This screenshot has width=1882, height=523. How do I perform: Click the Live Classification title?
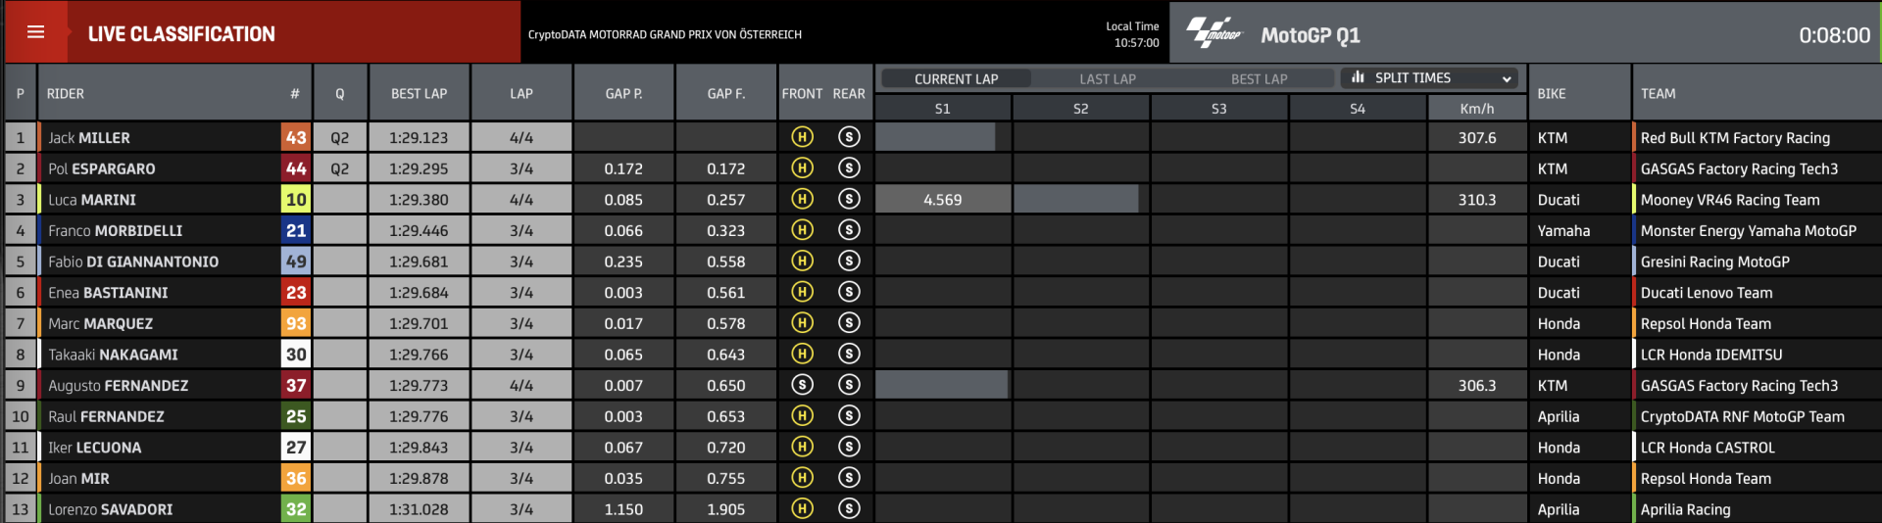(181, 34)
